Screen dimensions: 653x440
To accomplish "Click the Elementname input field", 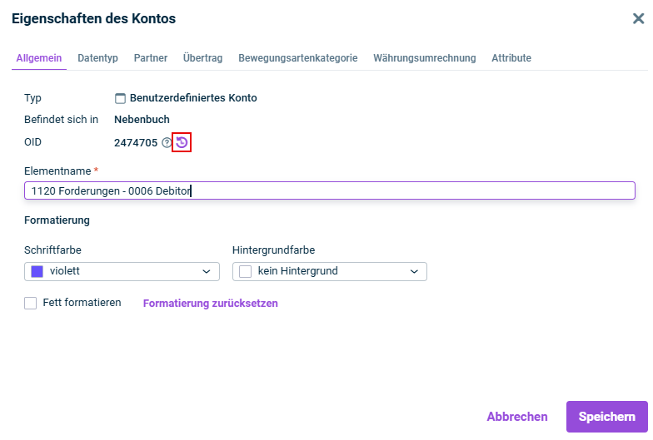I will [x=330, y=190].
